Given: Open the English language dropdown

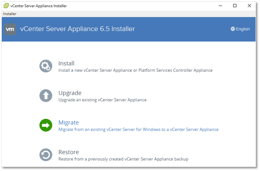Looking at the screenshot, I should click(x=240, y=29).
